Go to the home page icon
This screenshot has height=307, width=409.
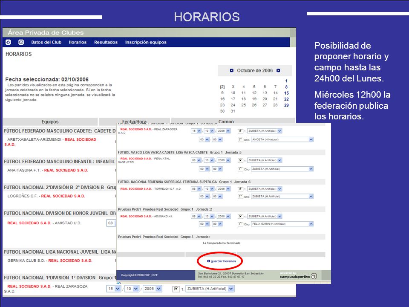tap(9, 42)
